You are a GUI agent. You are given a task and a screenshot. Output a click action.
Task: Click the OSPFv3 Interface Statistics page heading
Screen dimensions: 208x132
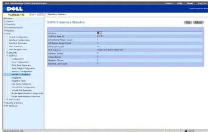pos(66,22)
